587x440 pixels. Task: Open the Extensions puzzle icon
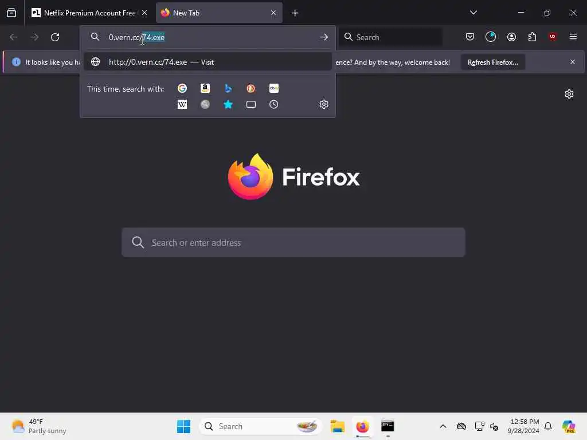coord(532,37)
